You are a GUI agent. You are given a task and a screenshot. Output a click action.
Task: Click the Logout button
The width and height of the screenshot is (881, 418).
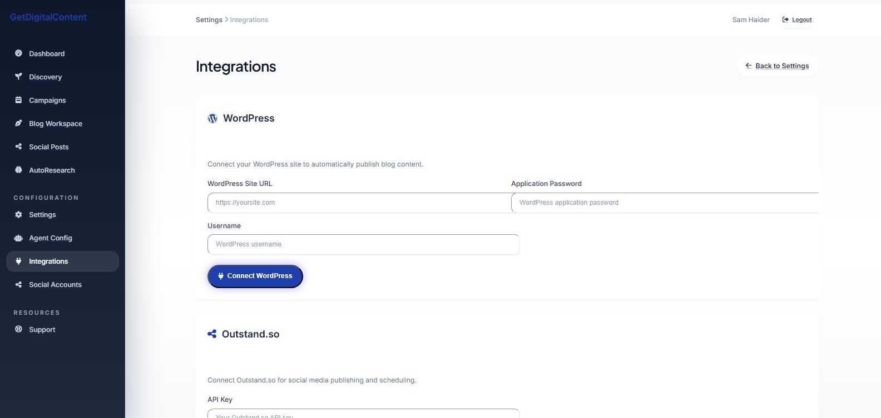797,19
